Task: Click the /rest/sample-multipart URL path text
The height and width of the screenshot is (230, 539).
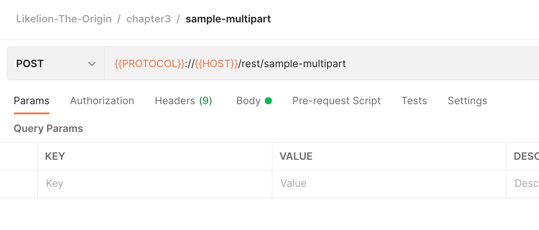Action: [x=292, y=64]
